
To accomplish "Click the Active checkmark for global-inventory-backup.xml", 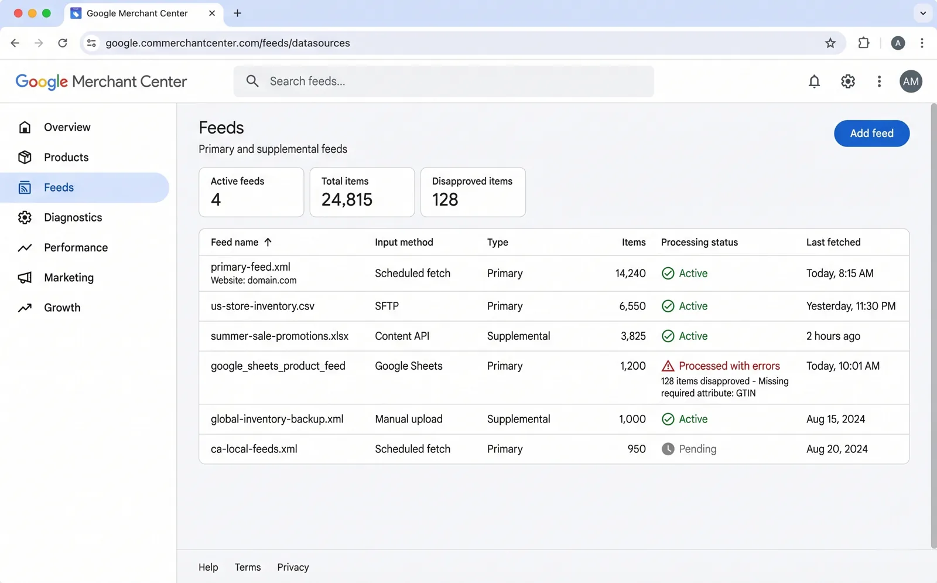I will 668,419.
